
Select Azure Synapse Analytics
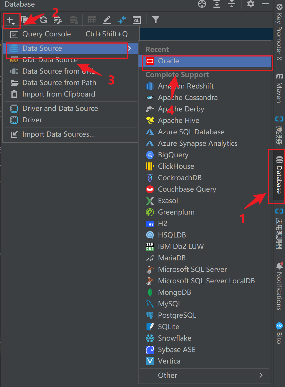205,144
